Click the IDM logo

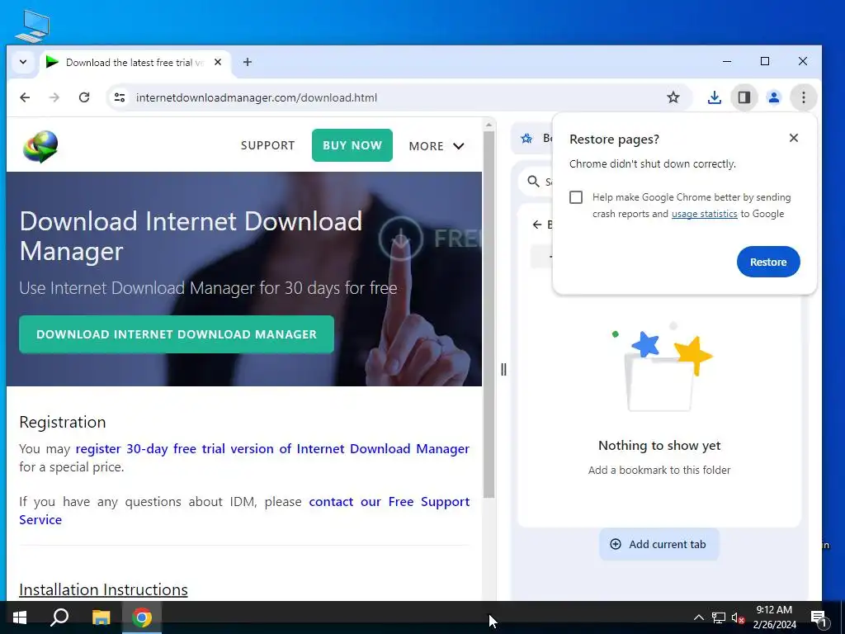point(40,146)
